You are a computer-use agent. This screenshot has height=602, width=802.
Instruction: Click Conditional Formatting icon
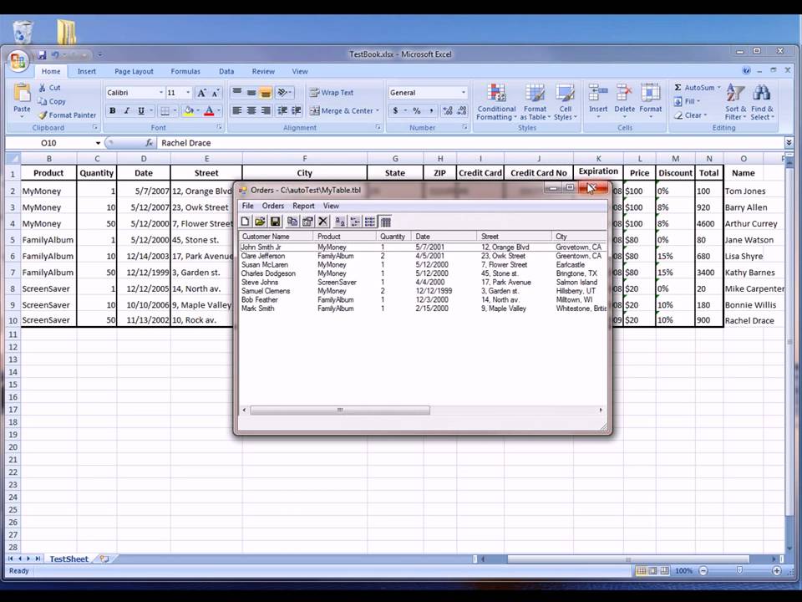pos(495,94)
